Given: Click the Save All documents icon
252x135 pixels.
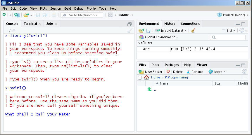Looking at the screenshot, I should click(x=45, y=15).
